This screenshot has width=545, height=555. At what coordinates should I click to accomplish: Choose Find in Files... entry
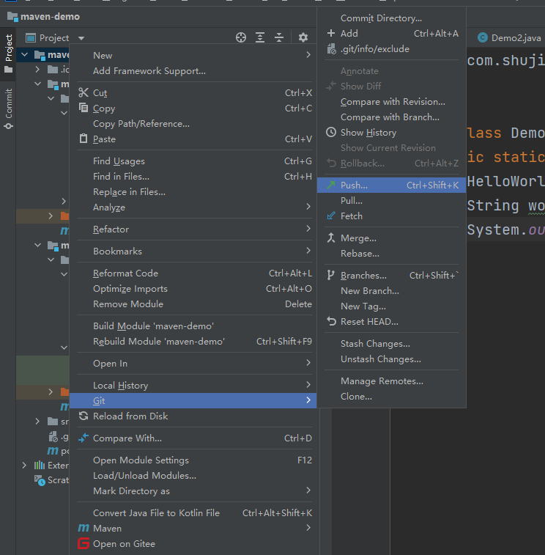click(195, 176)
